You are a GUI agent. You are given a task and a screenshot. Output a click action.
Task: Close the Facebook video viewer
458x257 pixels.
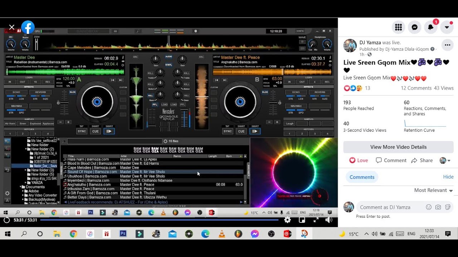click(x=11, y=27)
